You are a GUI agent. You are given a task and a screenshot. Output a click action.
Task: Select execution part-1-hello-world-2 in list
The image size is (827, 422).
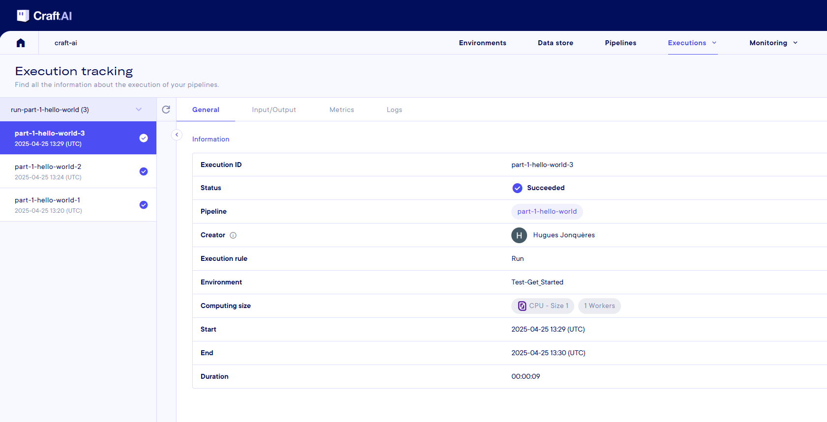tap(78, 171)
